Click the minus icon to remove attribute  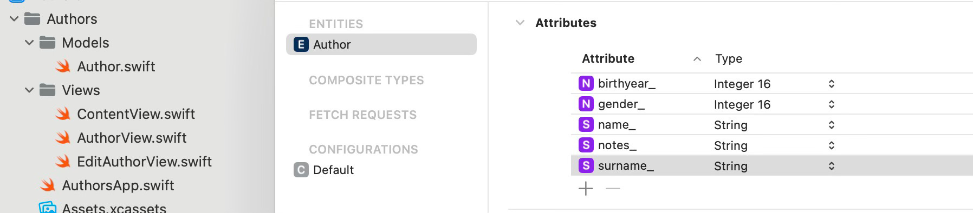(x=613, y=189)
